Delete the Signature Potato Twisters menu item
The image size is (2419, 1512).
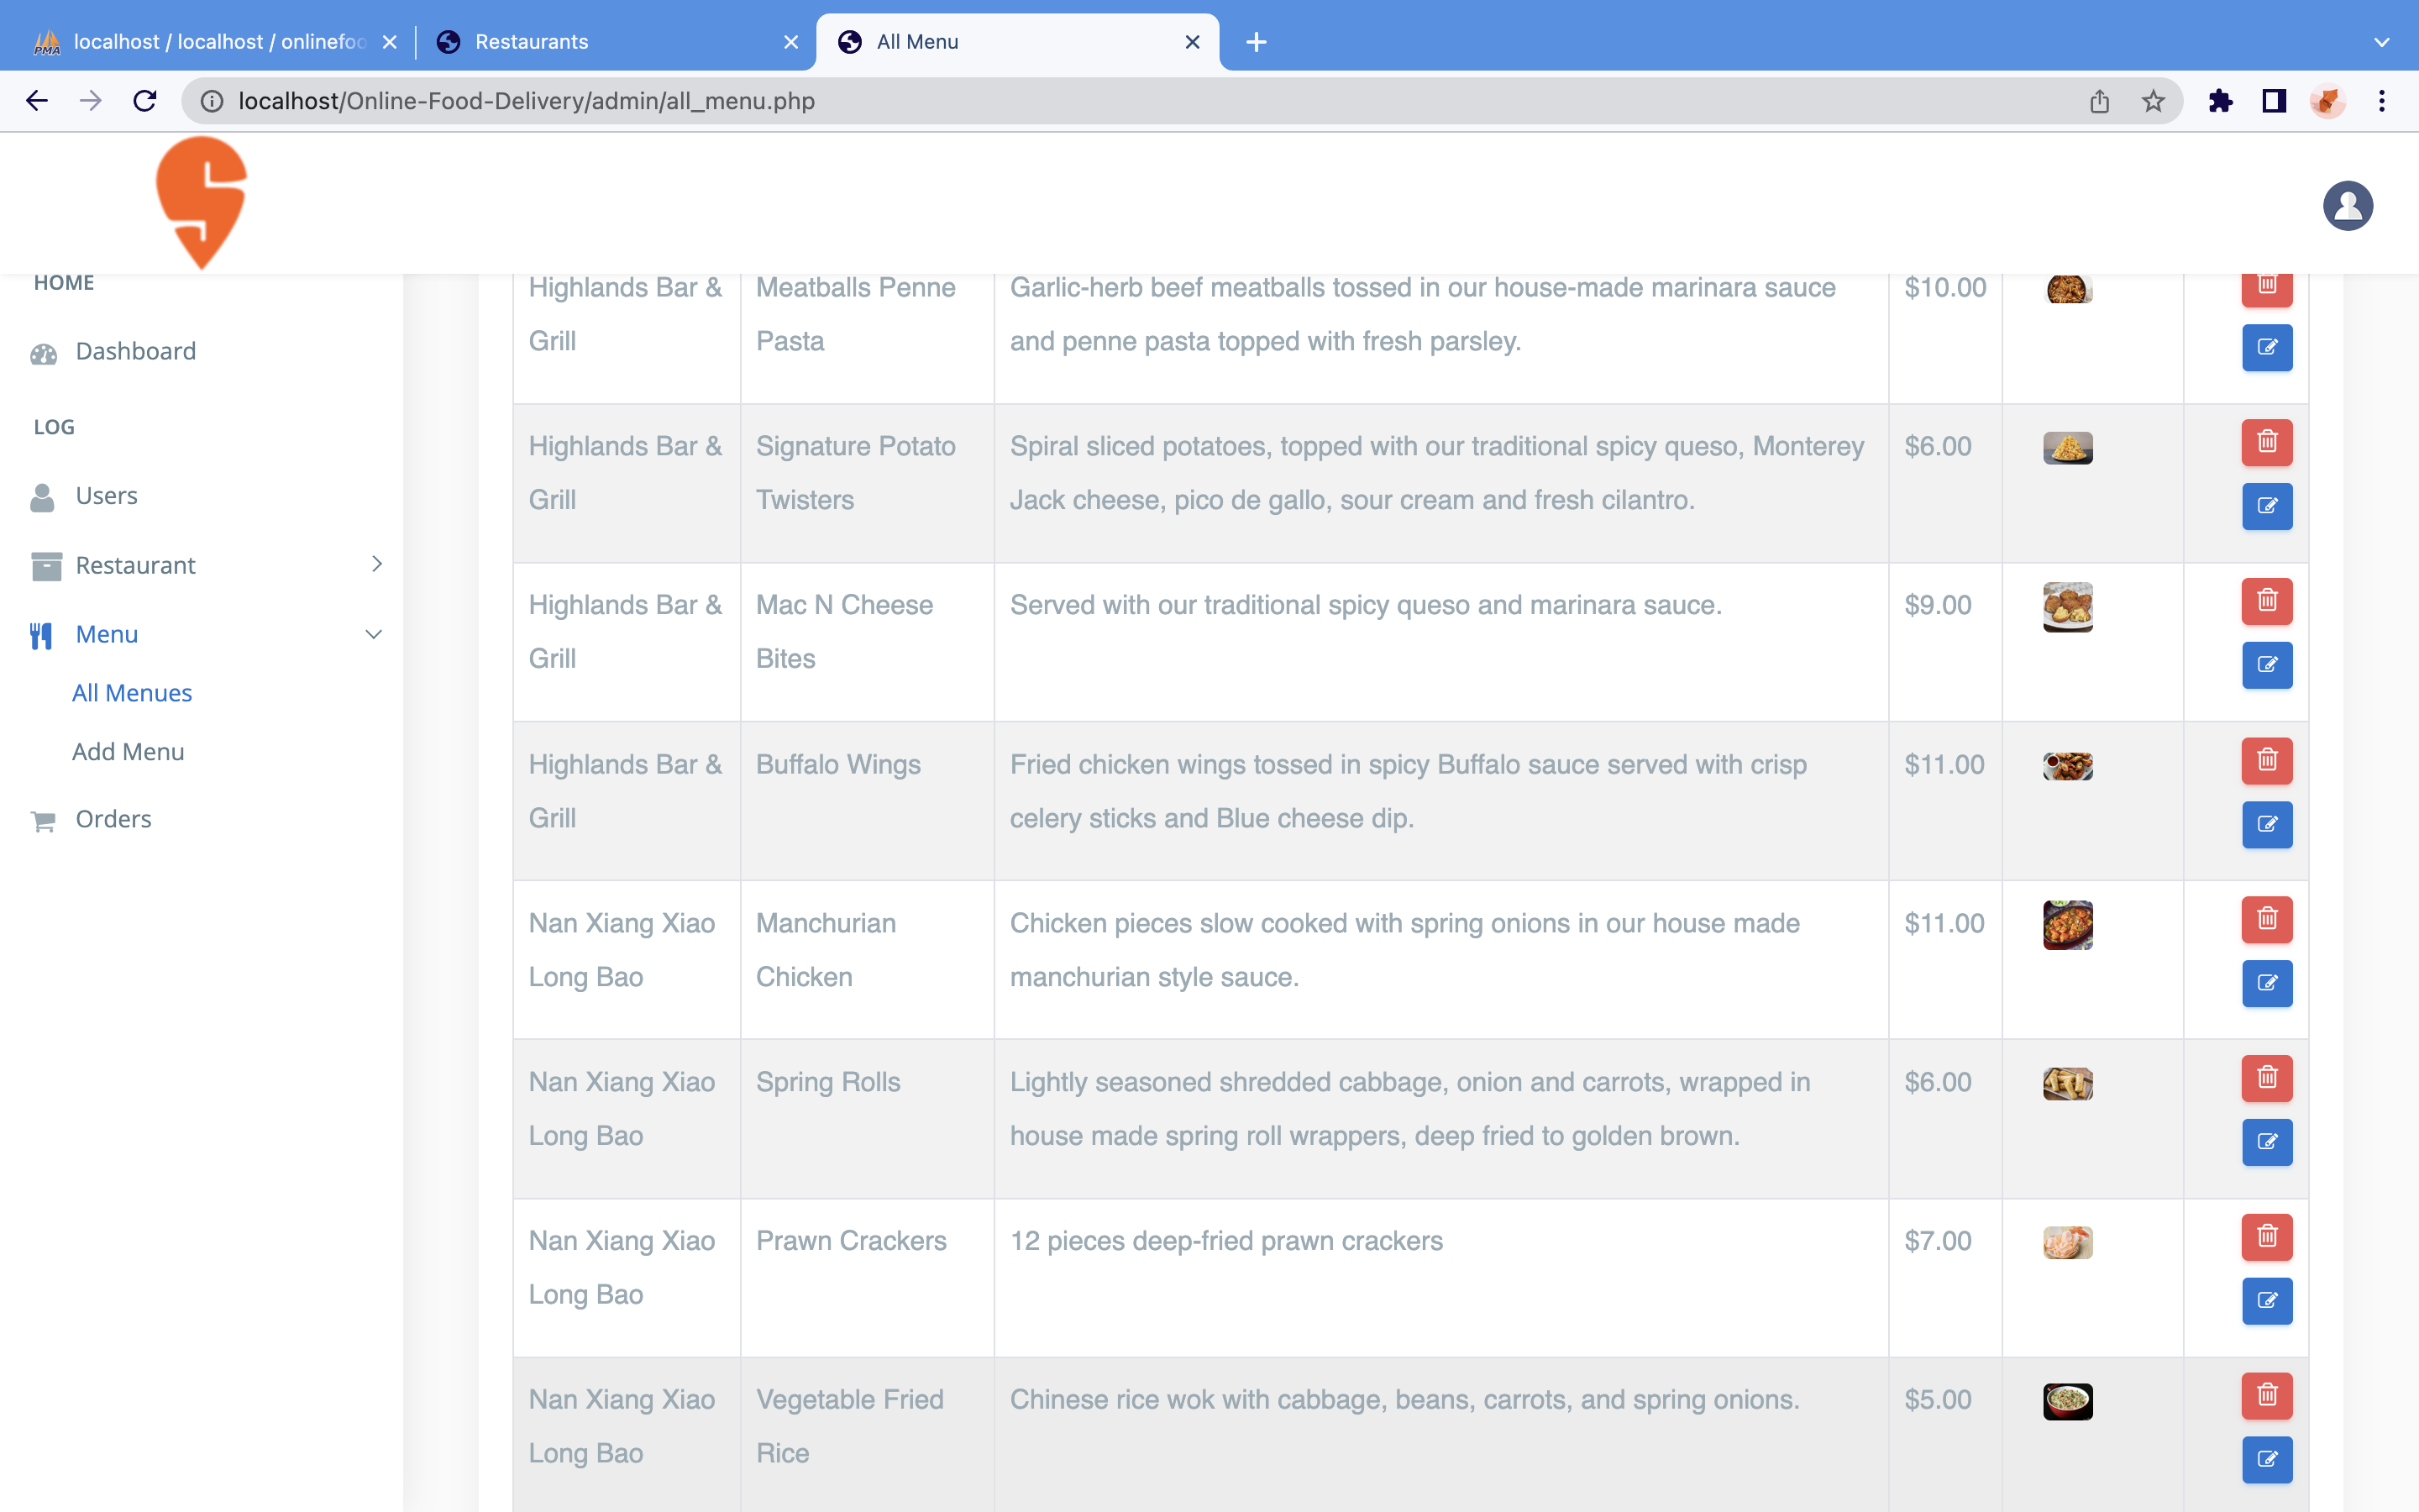tap(2266, 442)
